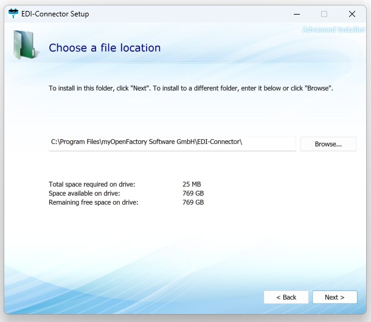371x322 pixels.
Task: Click the "Choose a file location" heading
Action: (x=105, y=48)
